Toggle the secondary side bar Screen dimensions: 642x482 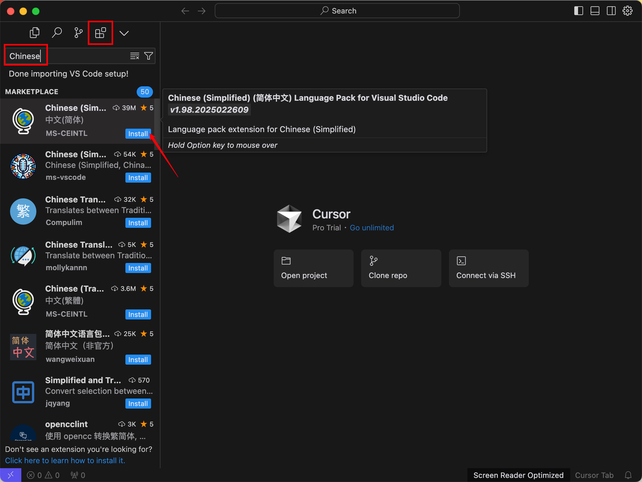click(x=611, y=11)
